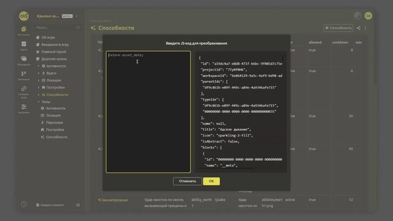
Task: Open the 'Землетрясение' row link
Action: tap(115, 200)
